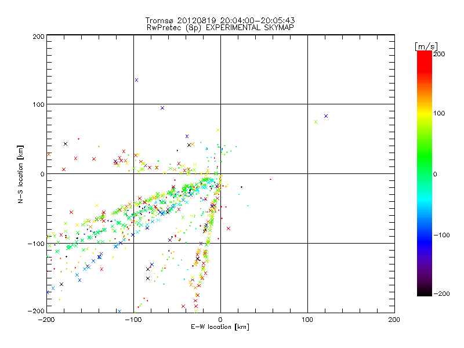
Task: Click the red cross marker just east of E-W 0
Action: tap(229, 229)
